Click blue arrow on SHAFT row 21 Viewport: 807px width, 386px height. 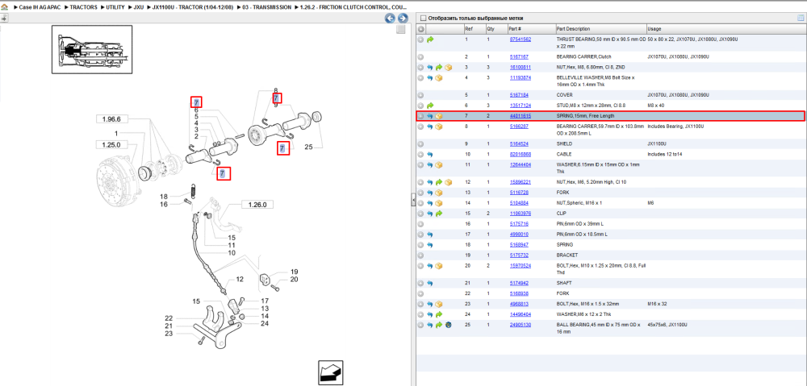pyautogui.click(x=430, y=283)
